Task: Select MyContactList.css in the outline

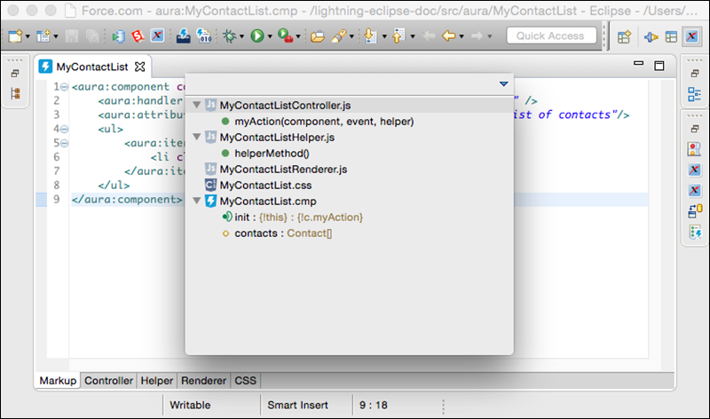Action: coord(265,186)
